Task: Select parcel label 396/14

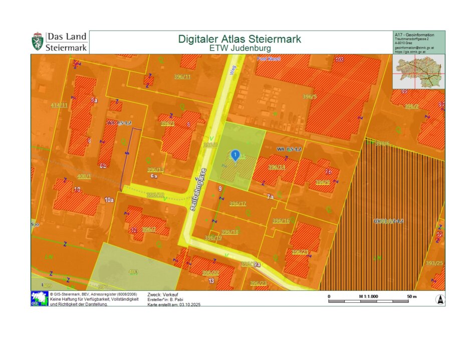Action: pos(277,167)
